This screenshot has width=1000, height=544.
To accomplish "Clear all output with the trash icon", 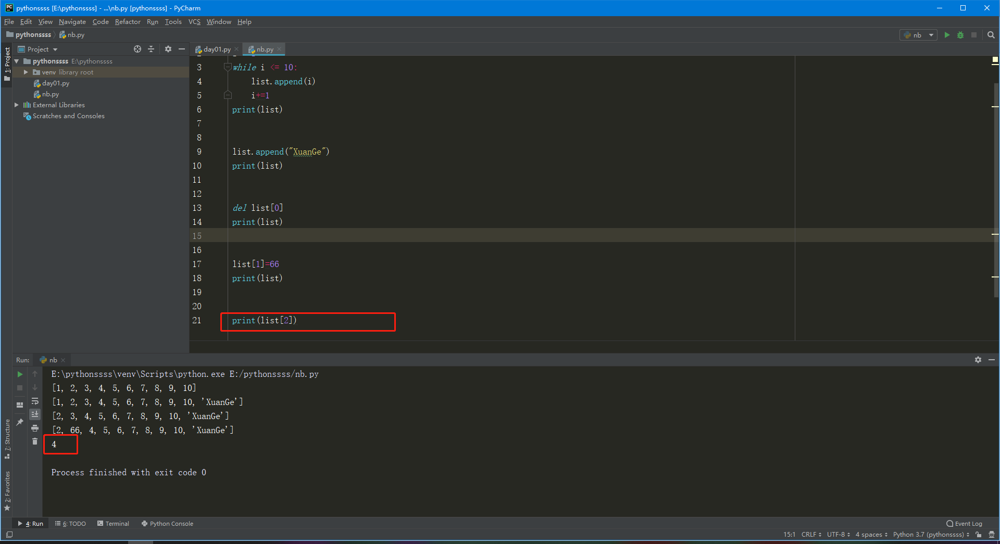I will point(35,441).
